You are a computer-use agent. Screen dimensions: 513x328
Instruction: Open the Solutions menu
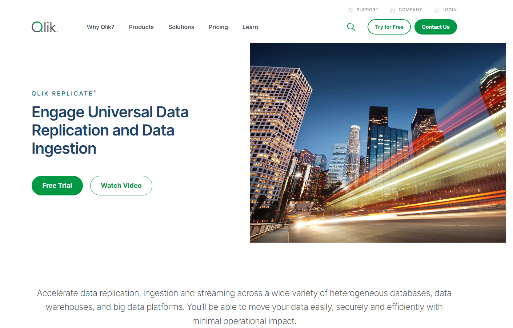click(x=181, y=27)
